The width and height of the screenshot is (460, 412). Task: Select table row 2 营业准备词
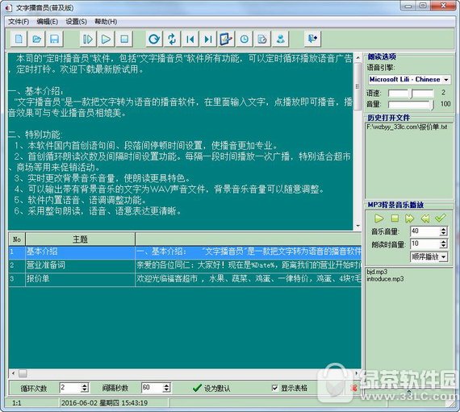tap(185, 265)
